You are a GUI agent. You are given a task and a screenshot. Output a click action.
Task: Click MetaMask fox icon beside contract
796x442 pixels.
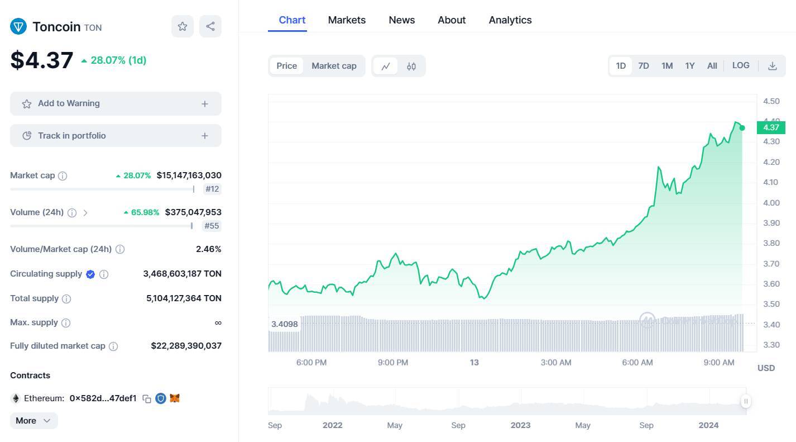[x=175, y=398]
